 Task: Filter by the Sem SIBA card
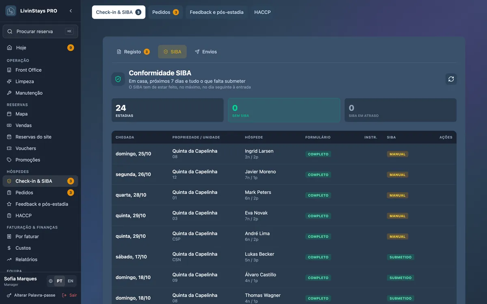click(284, 110)
